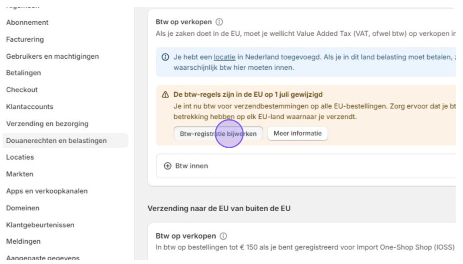Open Apps en verkoopkanalen

pyautogui.click(x=47, y=191)
